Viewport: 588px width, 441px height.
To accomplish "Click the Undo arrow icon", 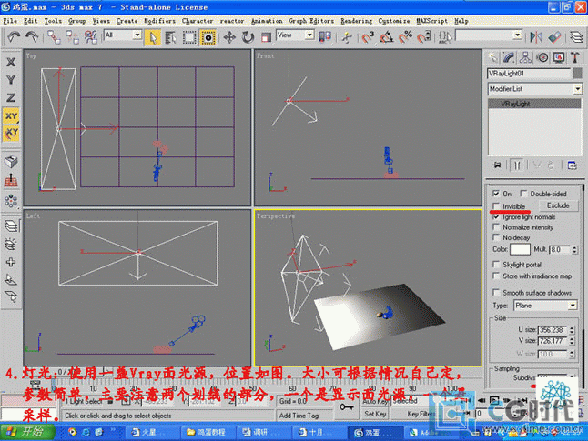I will (x=14, y=36).
